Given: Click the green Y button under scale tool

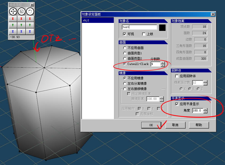Looking at the screenshot, I should click(21, 25).
